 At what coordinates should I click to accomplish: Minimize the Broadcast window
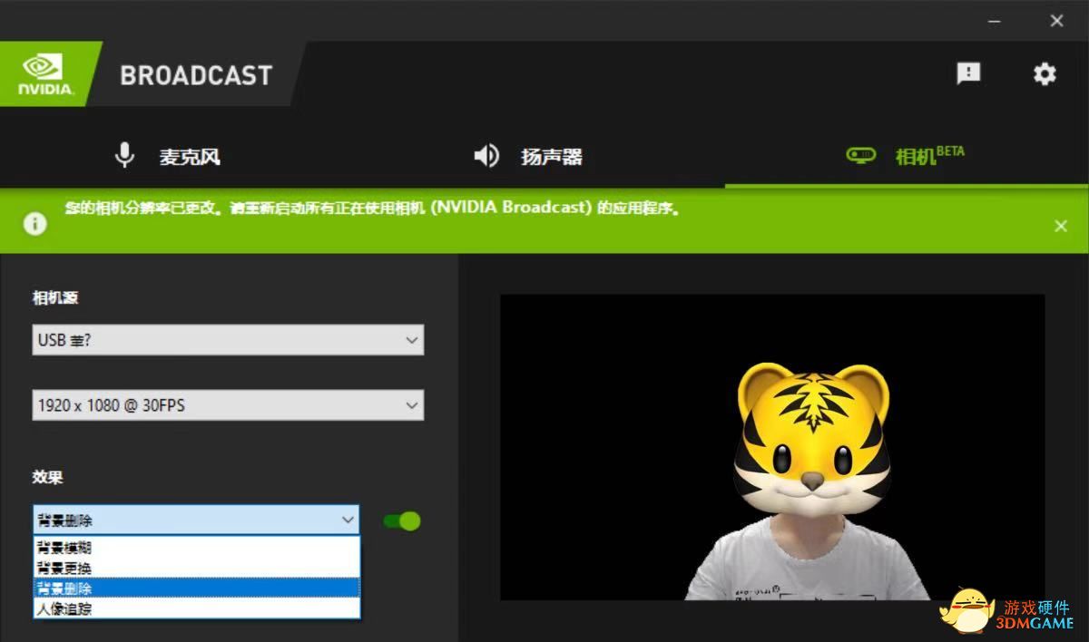996,21
